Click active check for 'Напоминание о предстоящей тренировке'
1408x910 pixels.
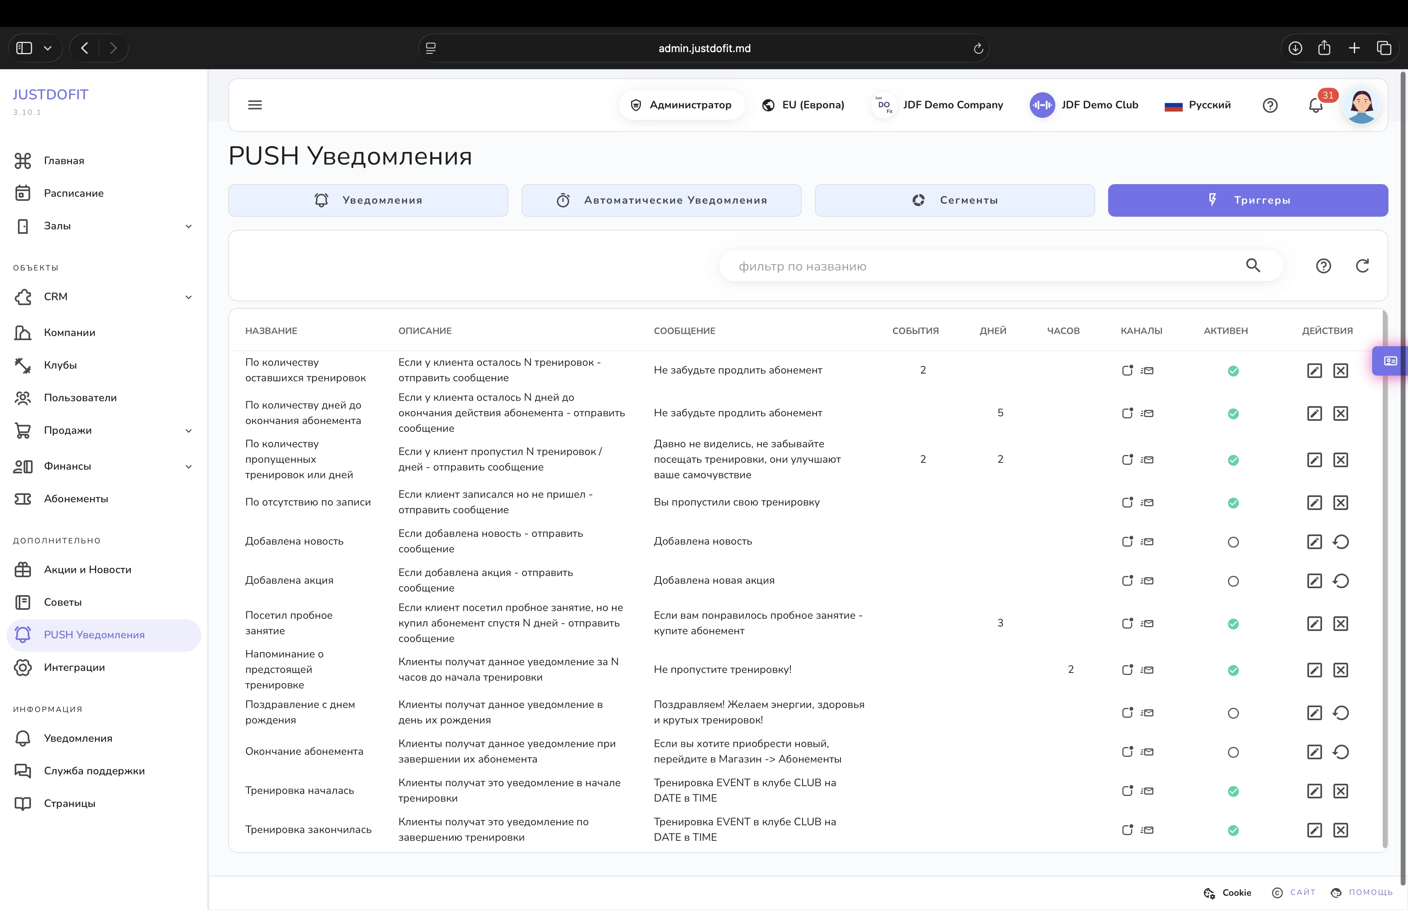[1233, 670]
